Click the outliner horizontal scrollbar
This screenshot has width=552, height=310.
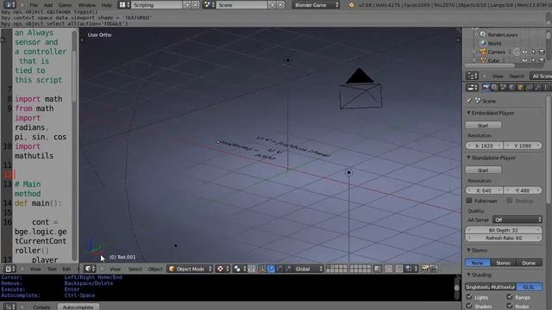(490, 65)
